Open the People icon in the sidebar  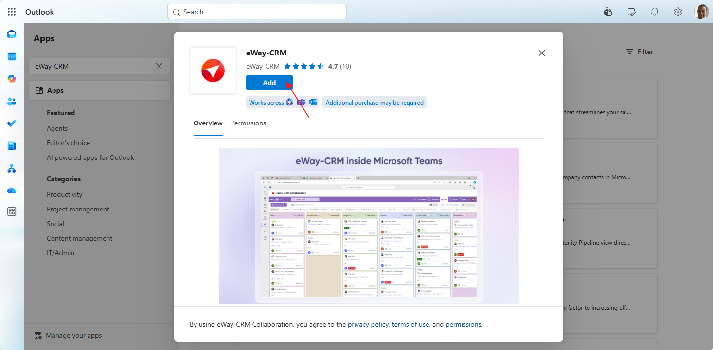point(12,101)
